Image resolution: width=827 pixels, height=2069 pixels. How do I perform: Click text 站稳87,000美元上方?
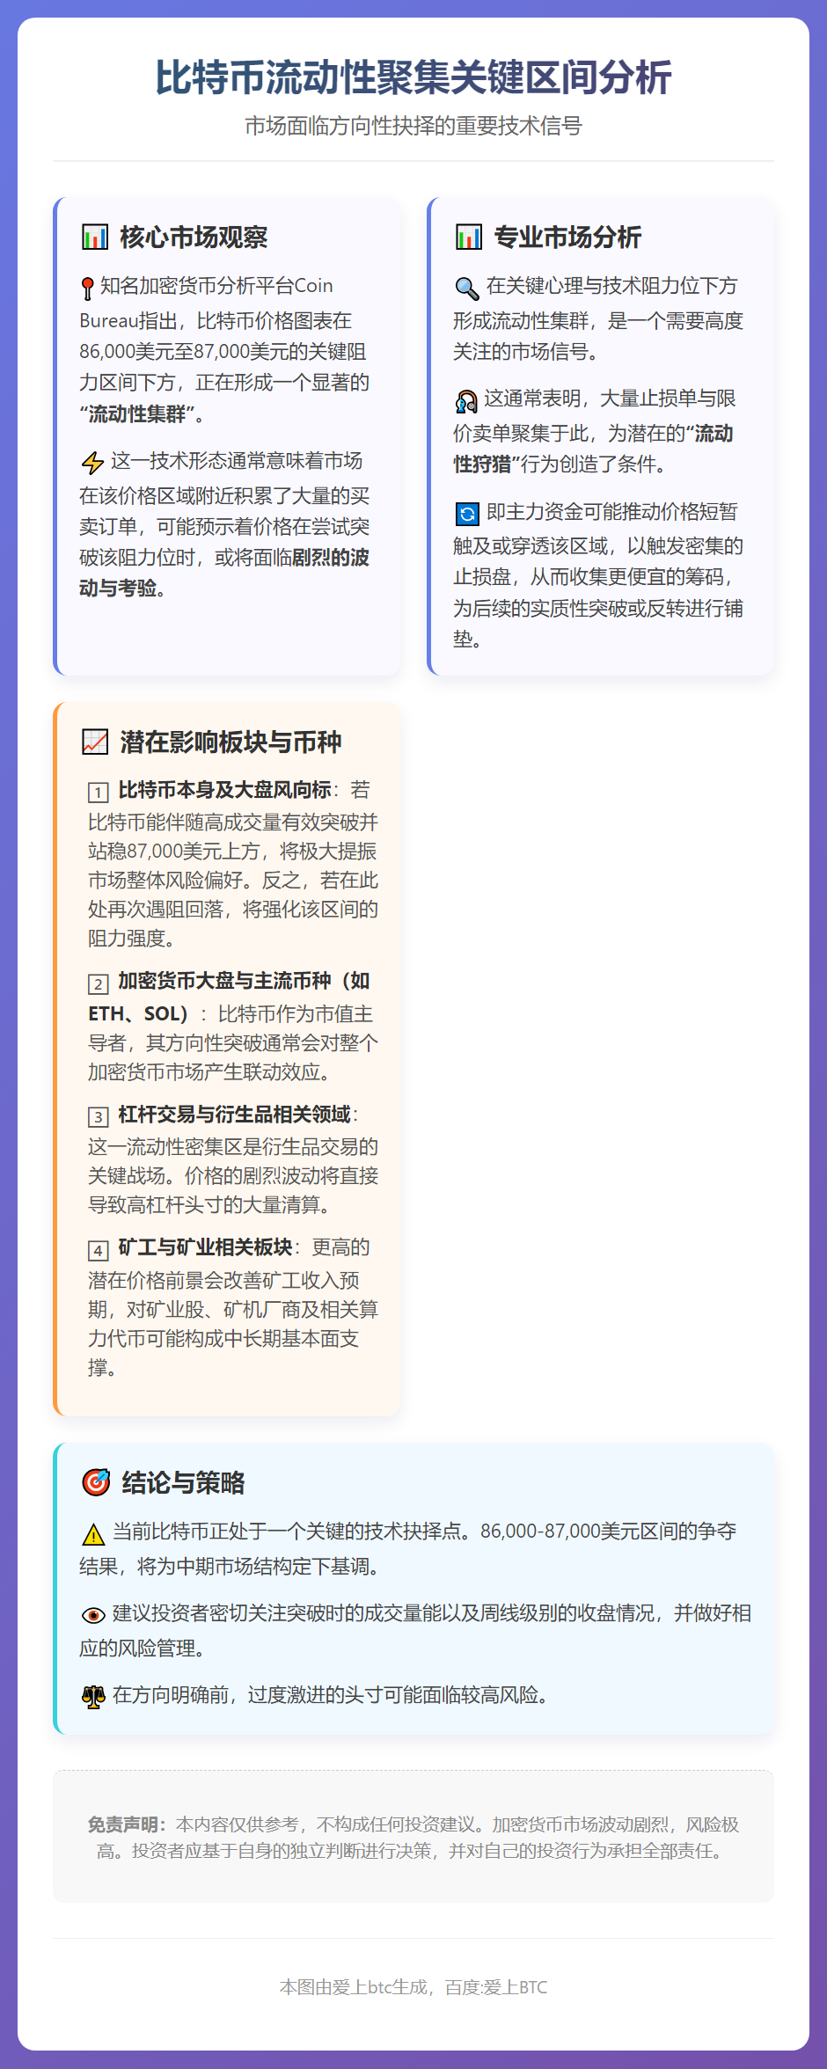coord(173,852)
